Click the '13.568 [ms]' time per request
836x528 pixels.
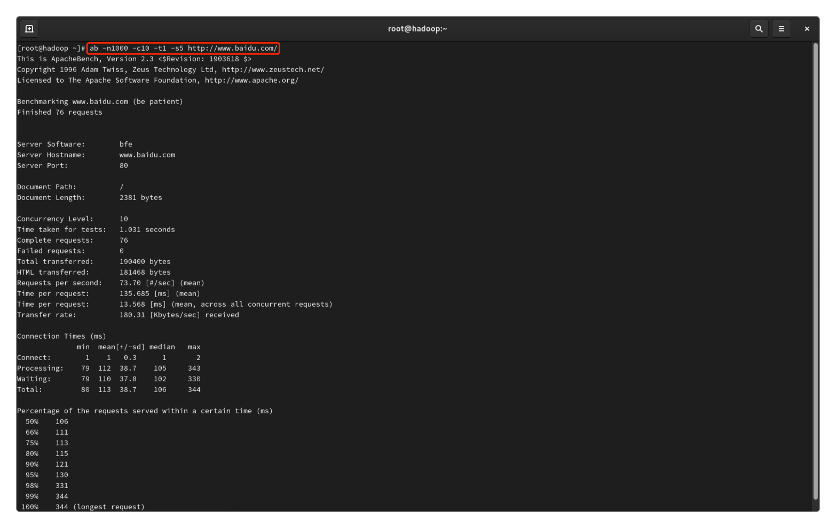coord(143,305)
